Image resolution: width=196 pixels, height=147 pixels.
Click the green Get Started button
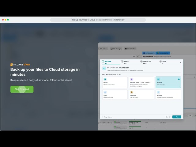coord(22,89)
